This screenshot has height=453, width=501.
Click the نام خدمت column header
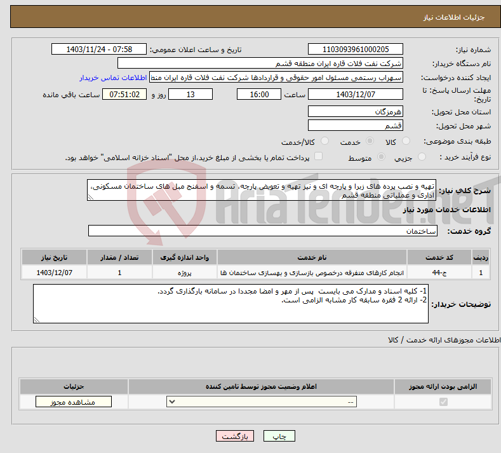312,257
